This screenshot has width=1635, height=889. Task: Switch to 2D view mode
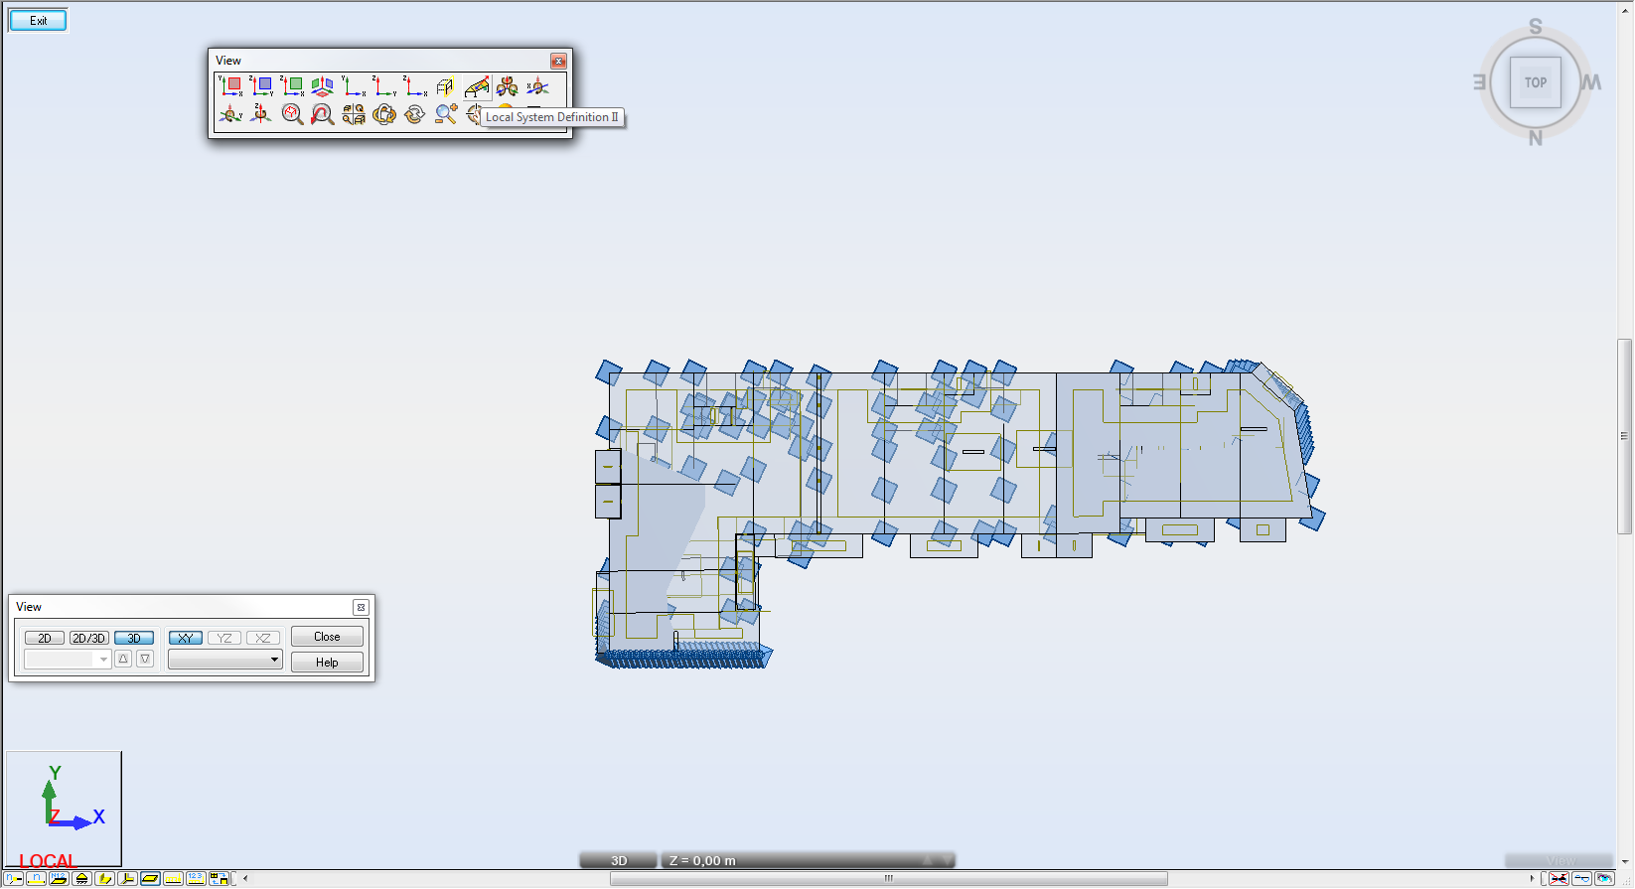(45, 638)
